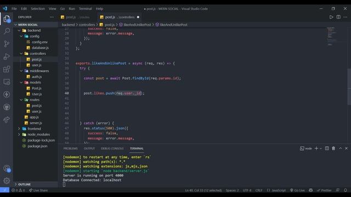
Task: Open the Accounts menu icon
Action: [x=7, y=168]
